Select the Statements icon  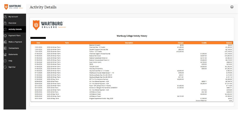click(x=5, y=54)
